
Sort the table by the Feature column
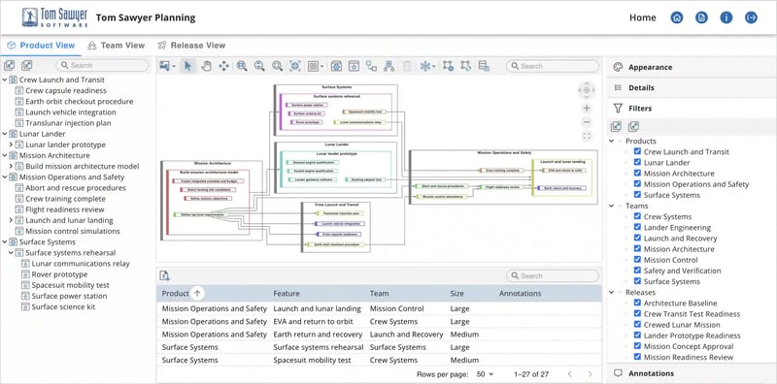click(x=287, y=294)
